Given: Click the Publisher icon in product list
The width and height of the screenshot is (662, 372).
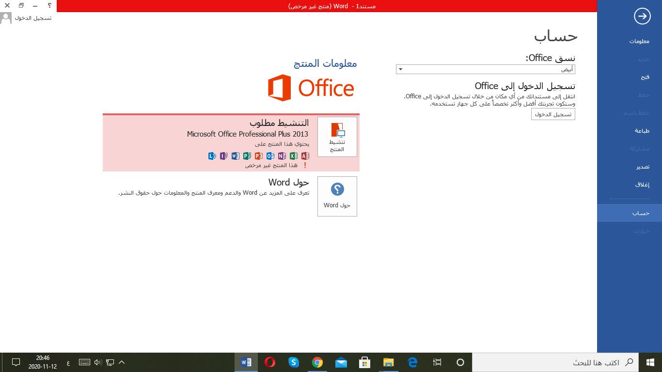Looking at the screenshot, I should point(247,156).
